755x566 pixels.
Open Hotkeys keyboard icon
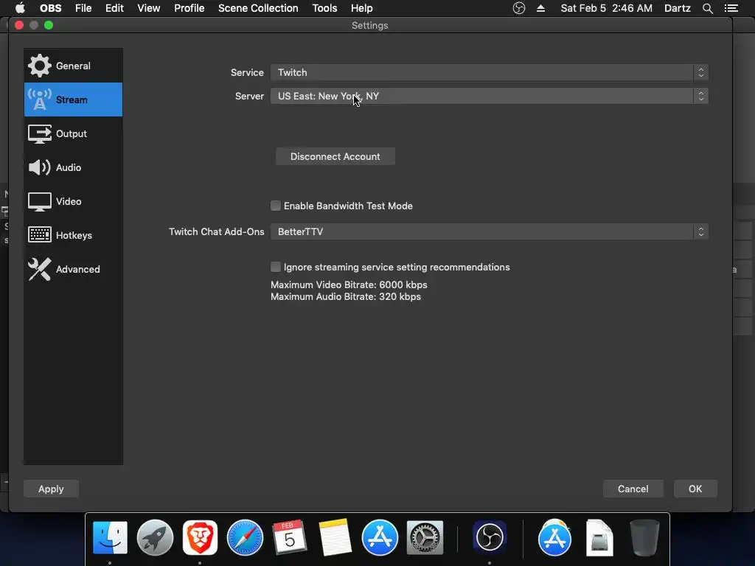click(40, 235)
